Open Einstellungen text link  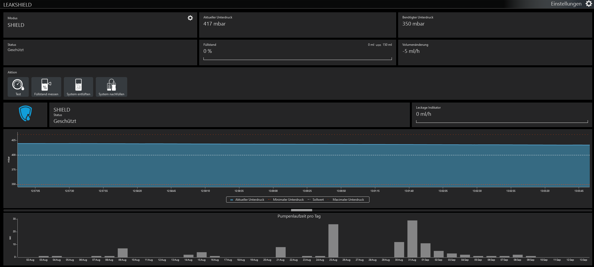point(566,4)
